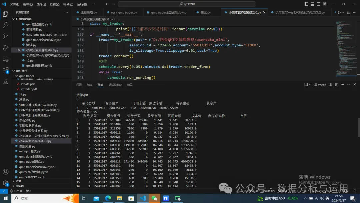Switch to 调试控制台 panel tab
This screenshot has width=360, height=203.
point(115,85)
